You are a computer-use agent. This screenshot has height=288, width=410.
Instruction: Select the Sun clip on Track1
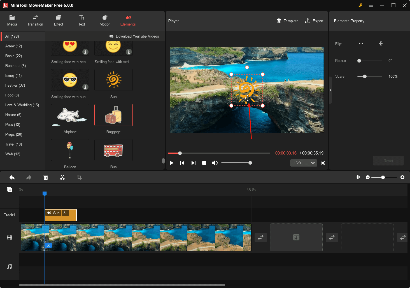(x=60, y=215)
